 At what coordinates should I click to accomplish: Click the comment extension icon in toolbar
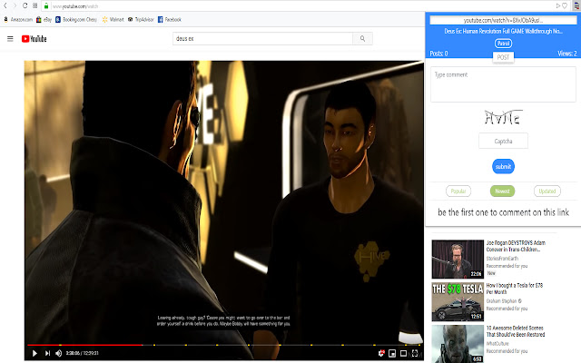[576, 5]
